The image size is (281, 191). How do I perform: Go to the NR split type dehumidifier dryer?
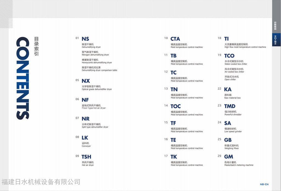85,119
